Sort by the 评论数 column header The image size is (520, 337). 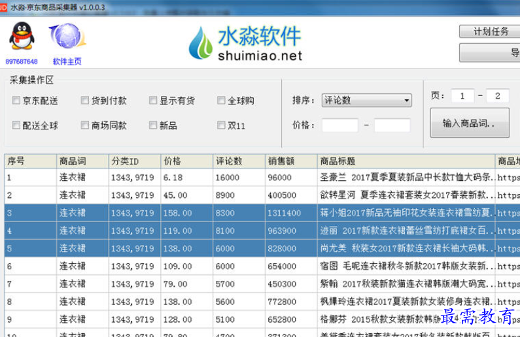(239, 161)
